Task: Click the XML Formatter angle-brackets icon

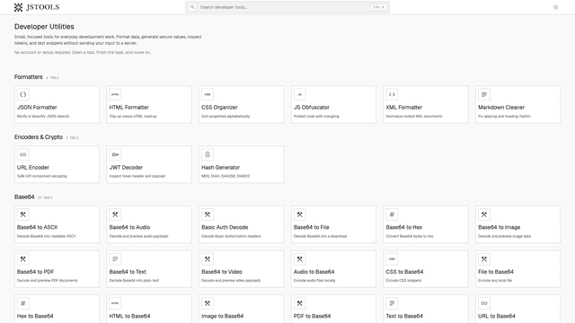Action: click(392, 94)
